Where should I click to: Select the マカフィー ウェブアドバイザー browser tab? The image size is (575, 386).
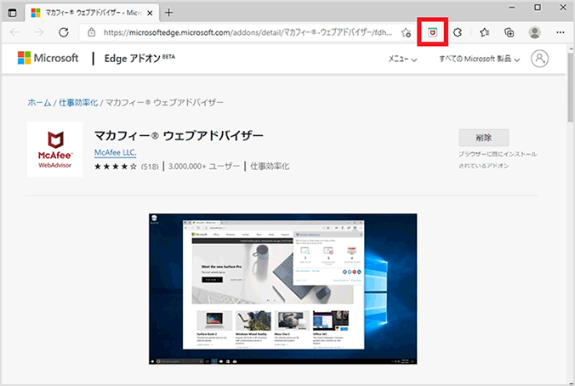tap(92, 13)
